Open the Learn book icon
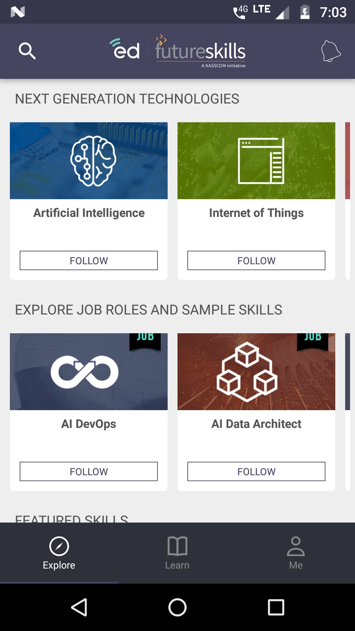This screenshot has width=355, height=631. (x=177, y=546)
